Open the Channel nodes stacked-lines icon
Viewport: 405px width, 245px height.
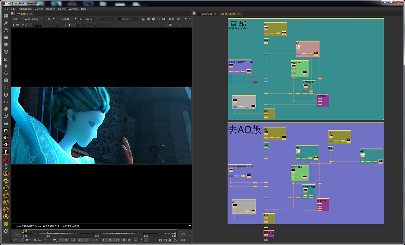click(x=6, y=37)
